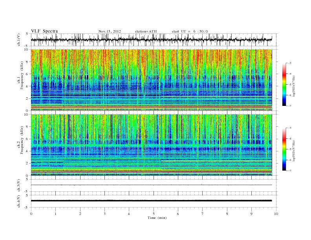
Task: Click the 'VLF Spectra' title text
Action: coord(44,31)
